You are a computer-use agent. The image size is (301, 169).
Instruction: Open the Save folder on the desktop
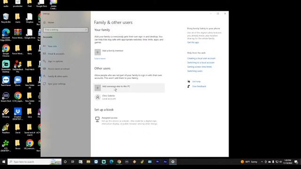tap(30, 113)
